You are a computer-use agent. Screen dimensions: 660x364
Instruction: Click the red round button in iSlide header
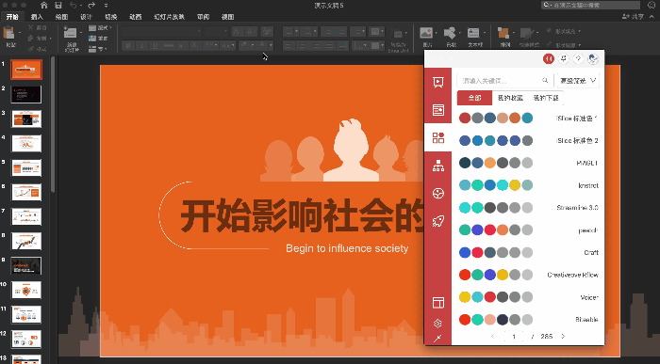click(548, 59)
